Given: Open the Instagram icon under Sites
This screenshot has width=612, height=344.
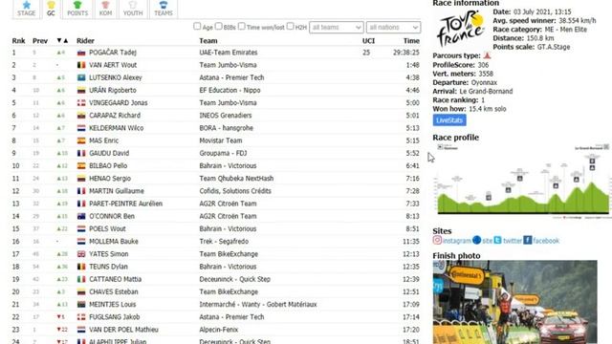Looking at the screenshot, I should [437, 240].
